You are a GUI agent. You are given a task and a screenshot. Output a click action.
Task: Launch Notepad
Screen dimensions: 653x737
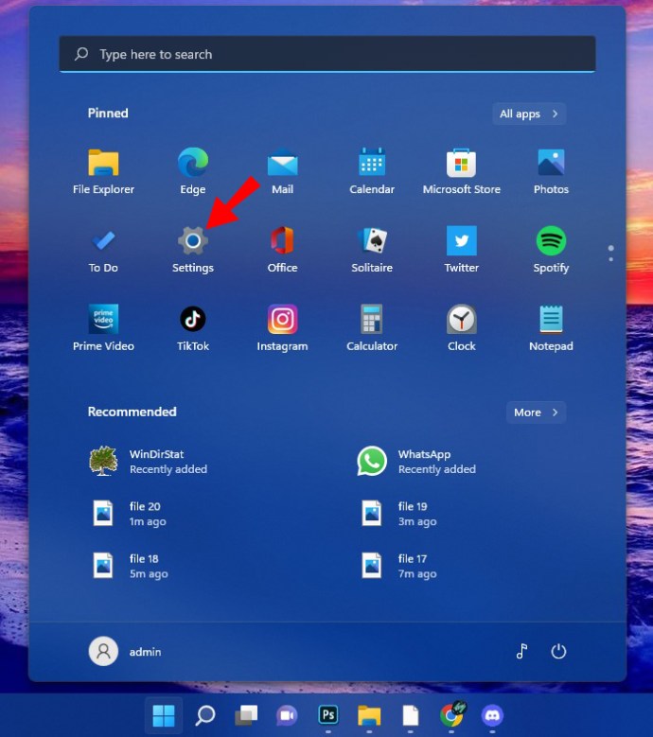551,328
